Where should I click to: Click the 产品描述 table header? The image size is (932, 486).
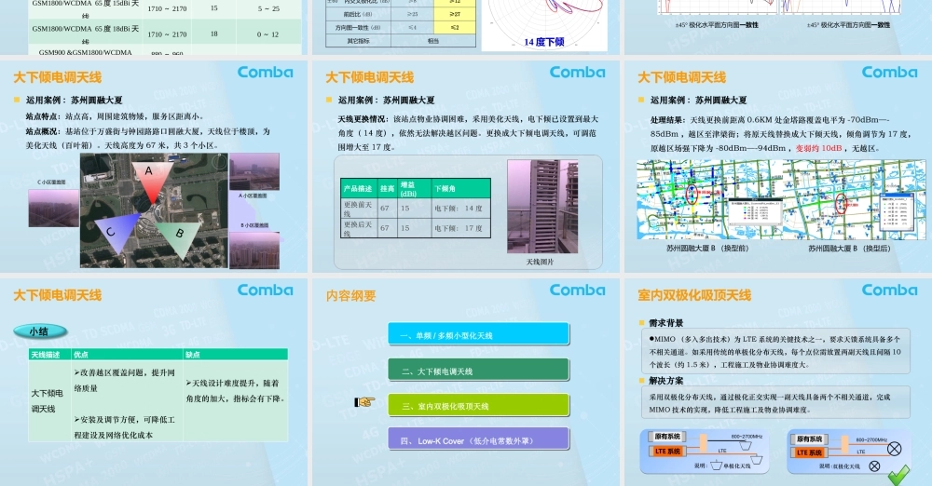click(358, 188)
